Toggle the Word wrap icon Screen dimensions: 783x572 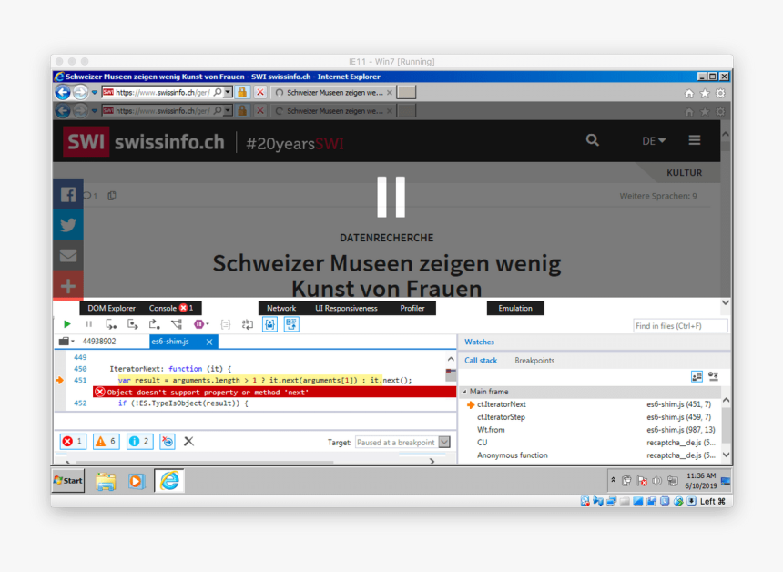[x=248, y=325]
